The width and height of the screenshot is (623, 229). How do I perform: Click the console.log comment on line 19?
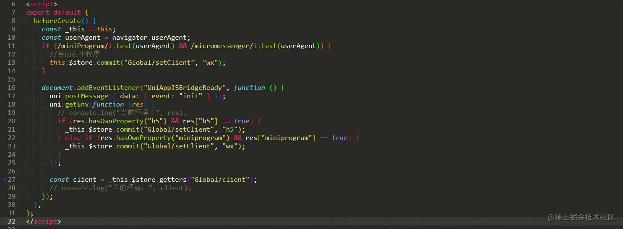click(x=122, y=113)
